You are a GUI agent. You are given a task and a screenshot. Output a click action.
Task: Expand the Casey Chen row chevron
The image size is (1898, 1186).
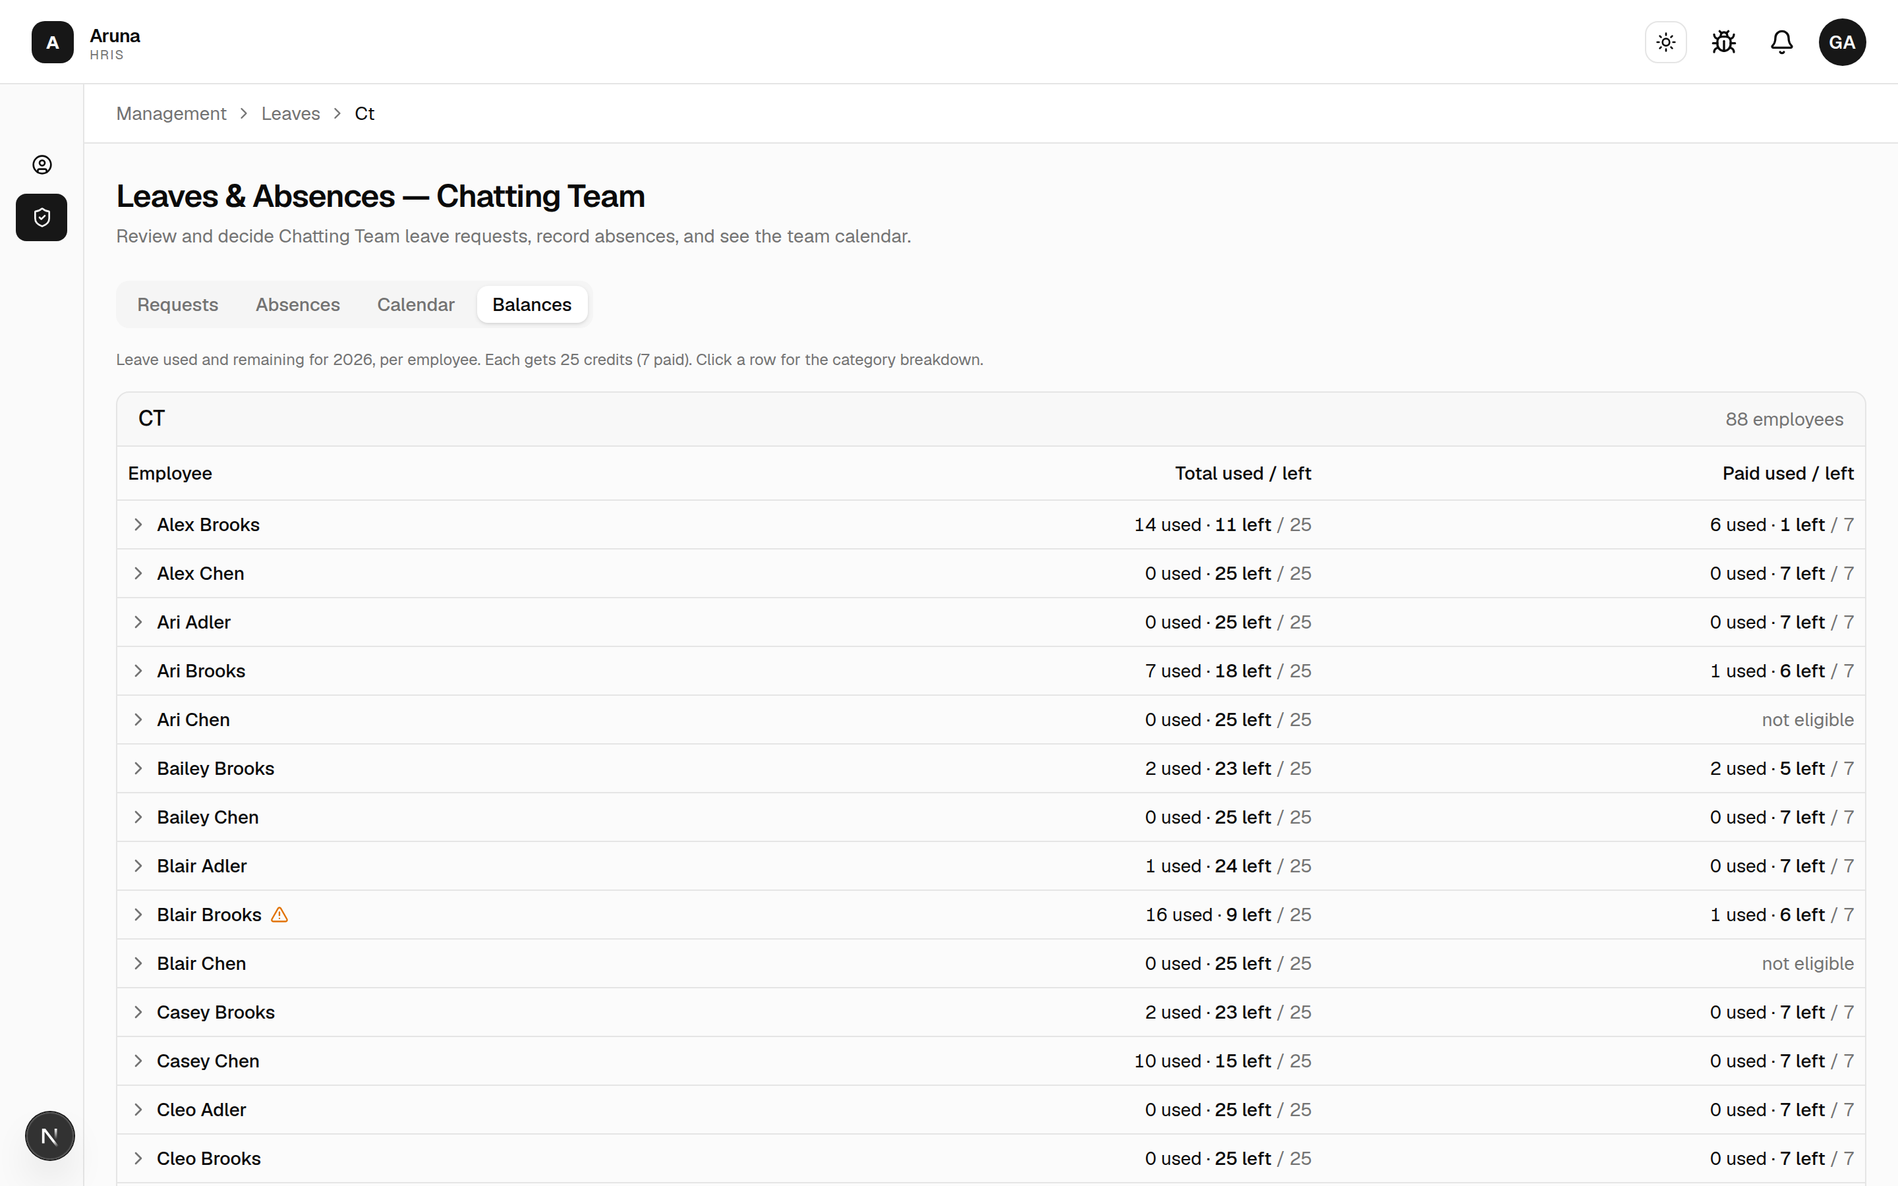(138, 1061)
